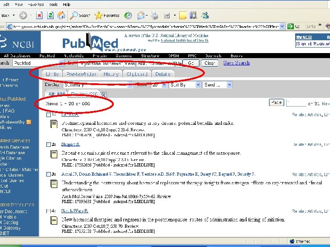This screenshot has height=247, width=330.
Task: Click the Journals link in black database bar
Action: pyautogui.click(x=214, y=56)
